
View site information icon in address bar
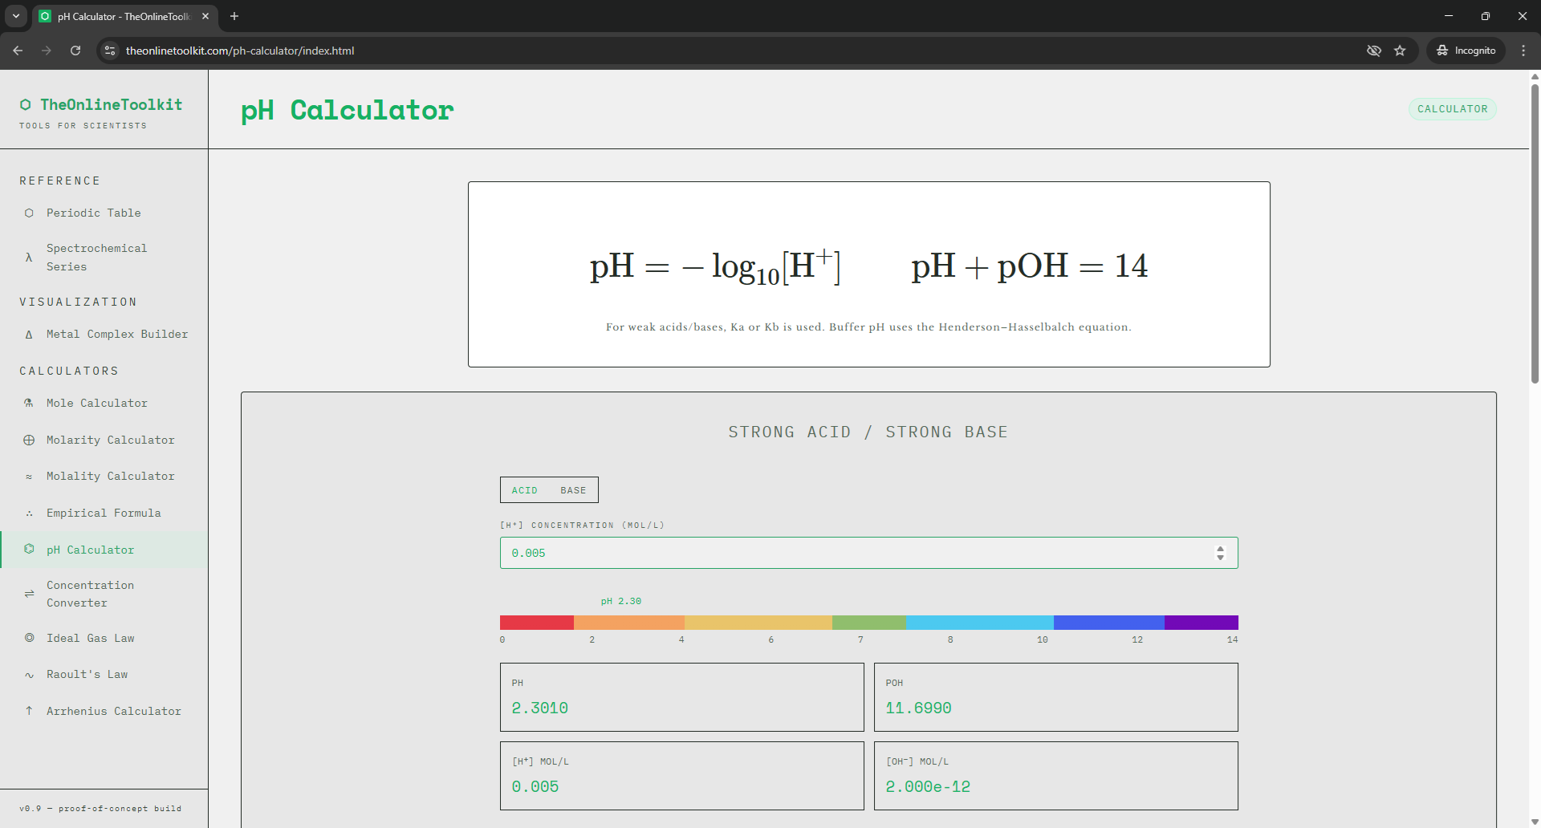click(x=110, y=51)
